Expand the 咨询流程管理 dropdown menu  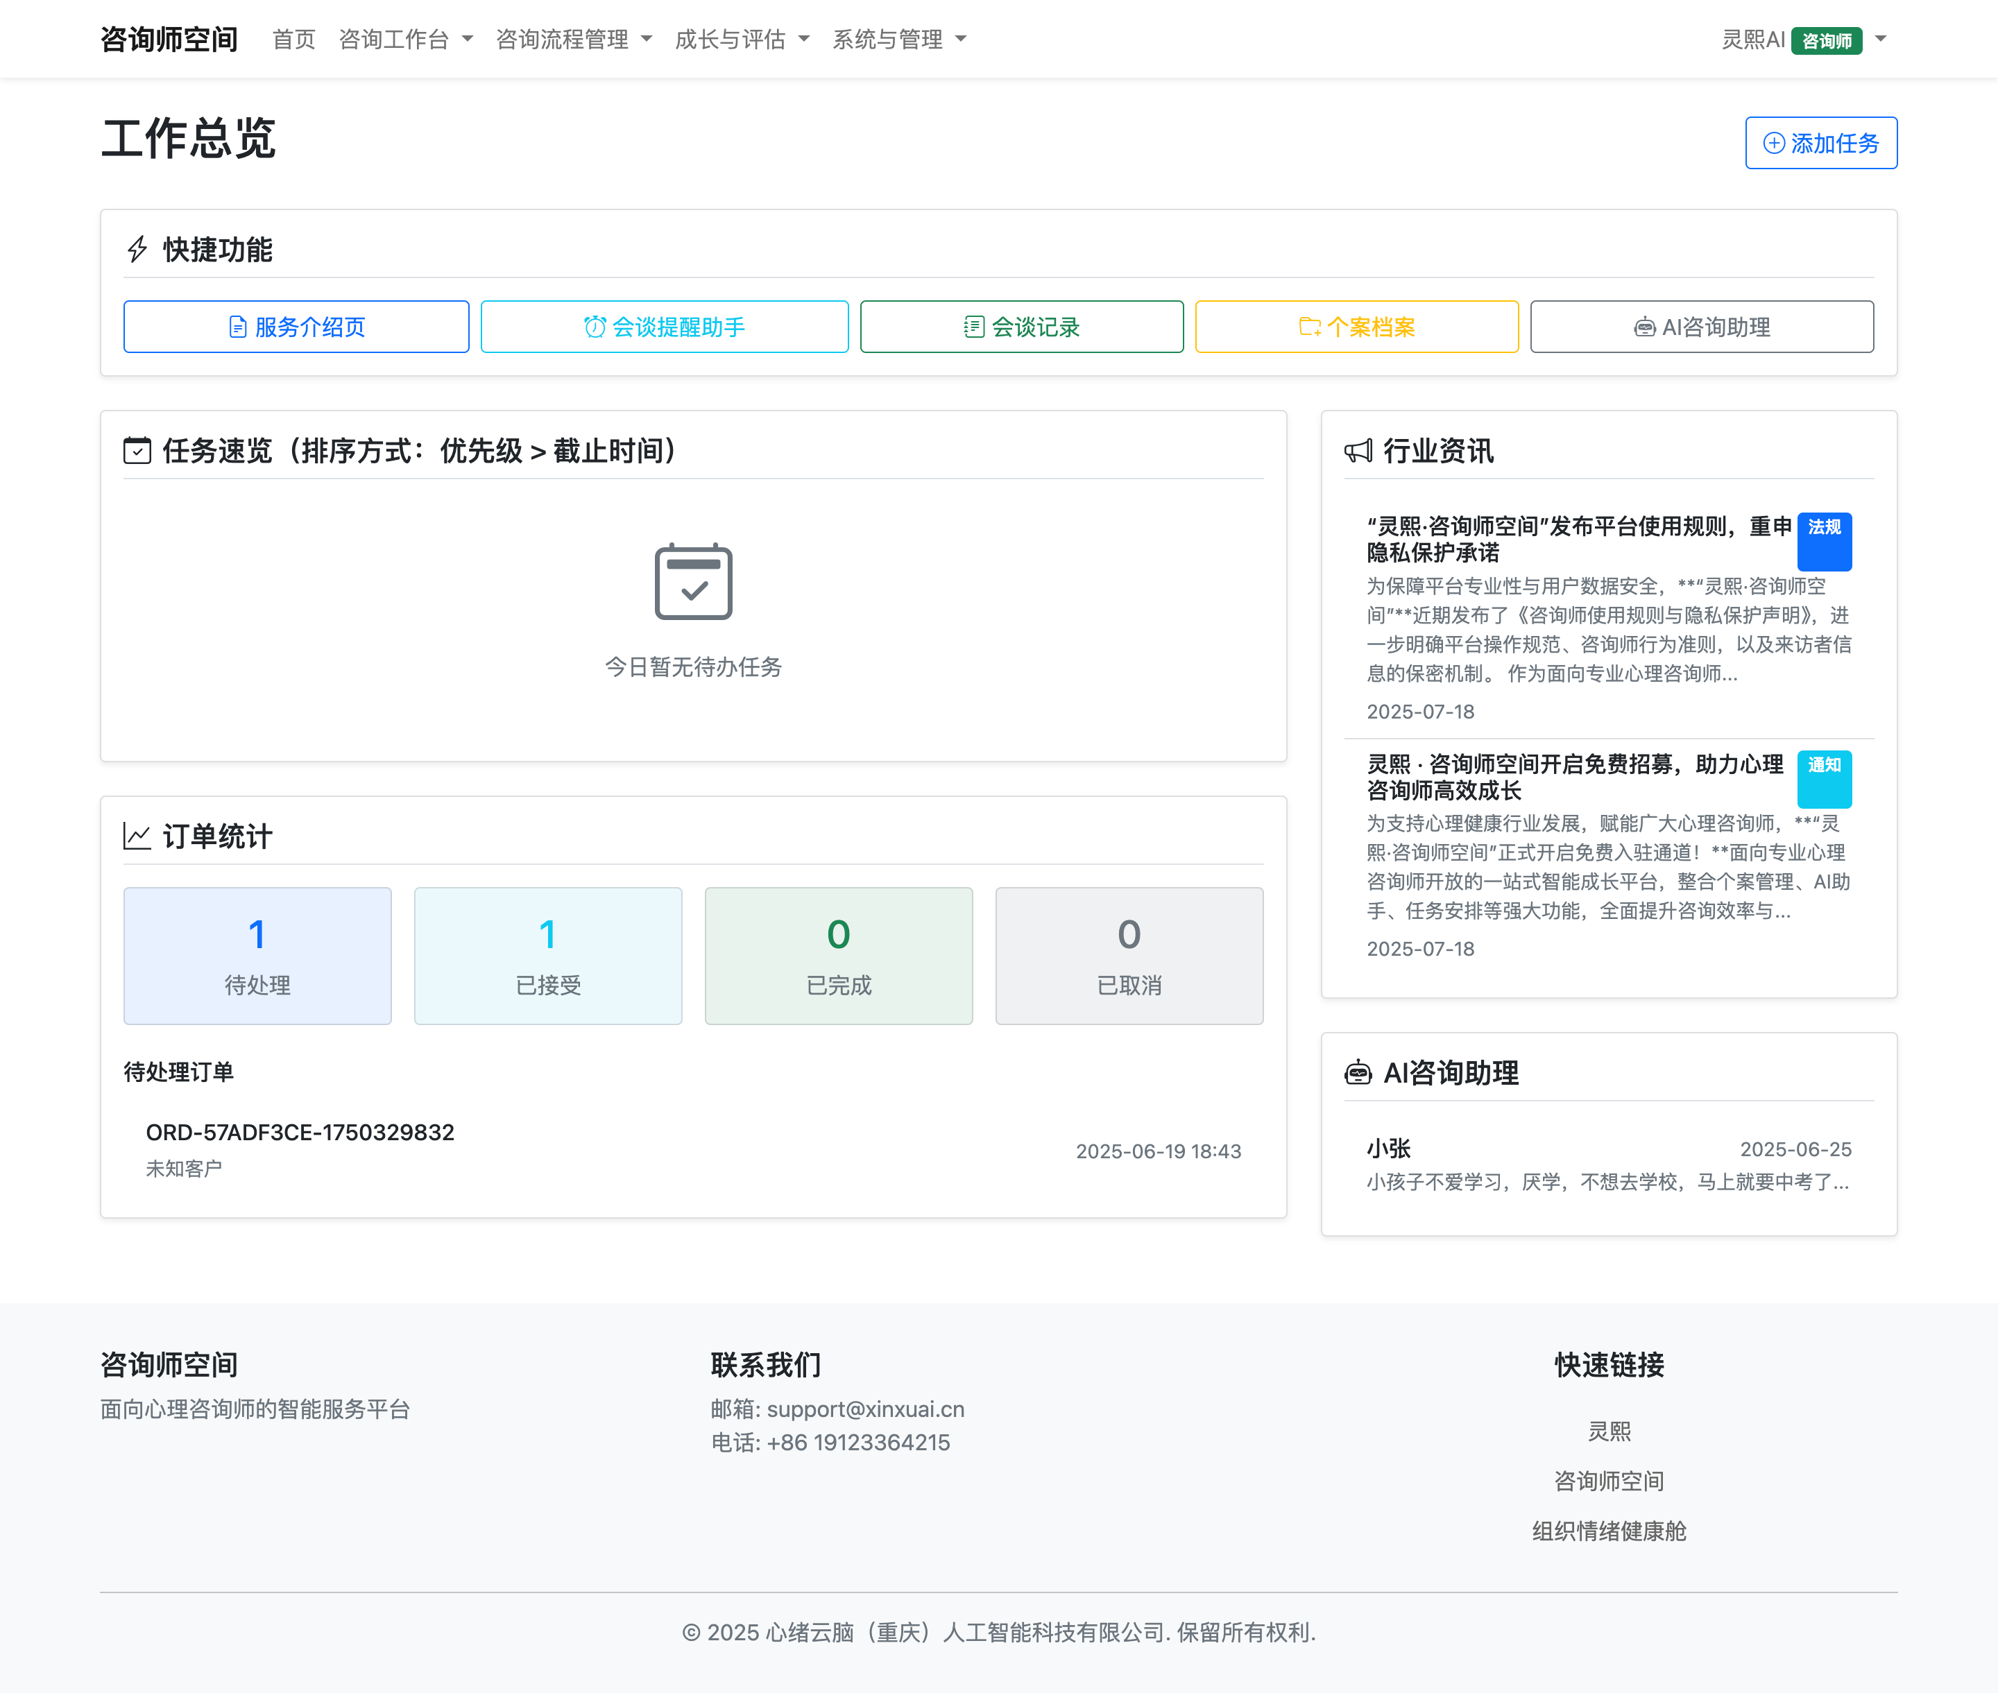(573, 40)
